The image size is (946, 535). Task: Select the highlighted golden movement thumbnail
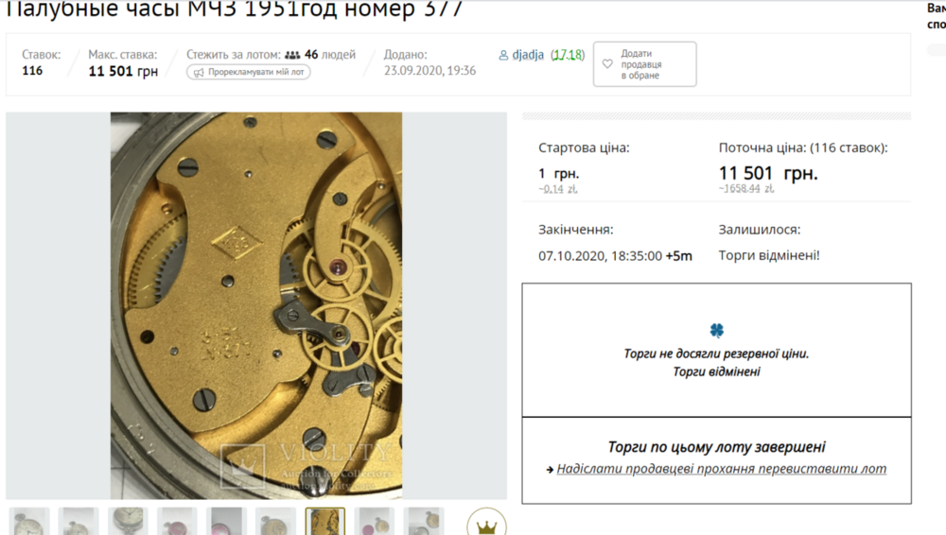coord(325,521)
